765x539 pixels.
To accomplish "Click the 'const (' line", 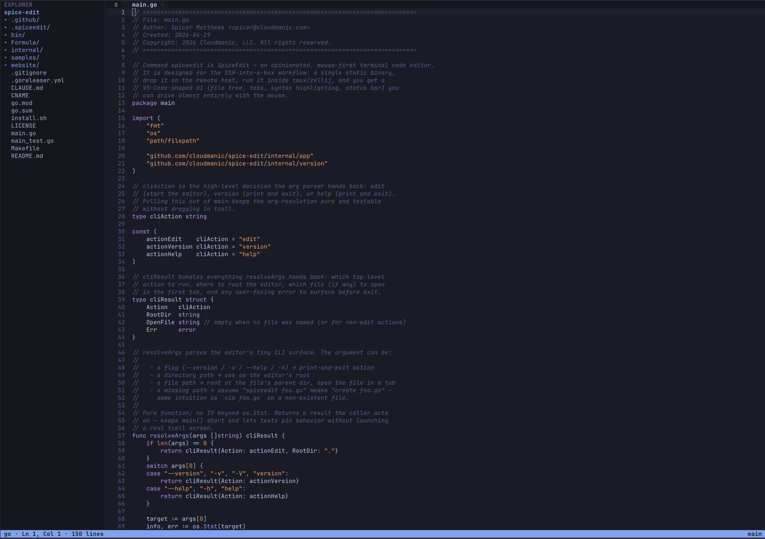I will (x=144, y=232).
